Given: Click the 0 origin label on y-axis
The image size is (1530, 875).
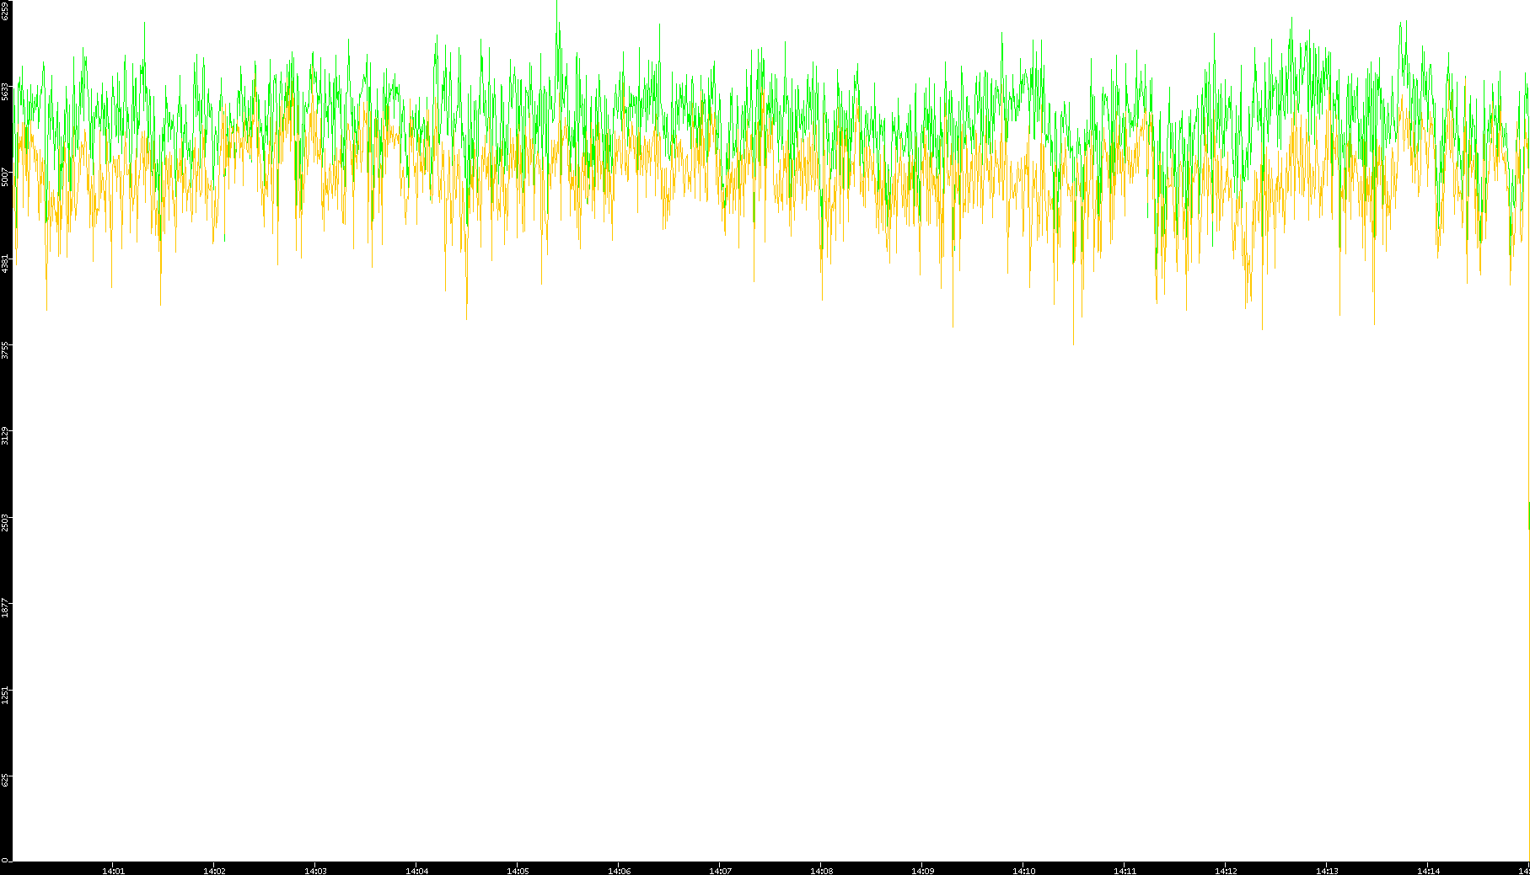Looking at the screenshot, I should pos(5,860).
